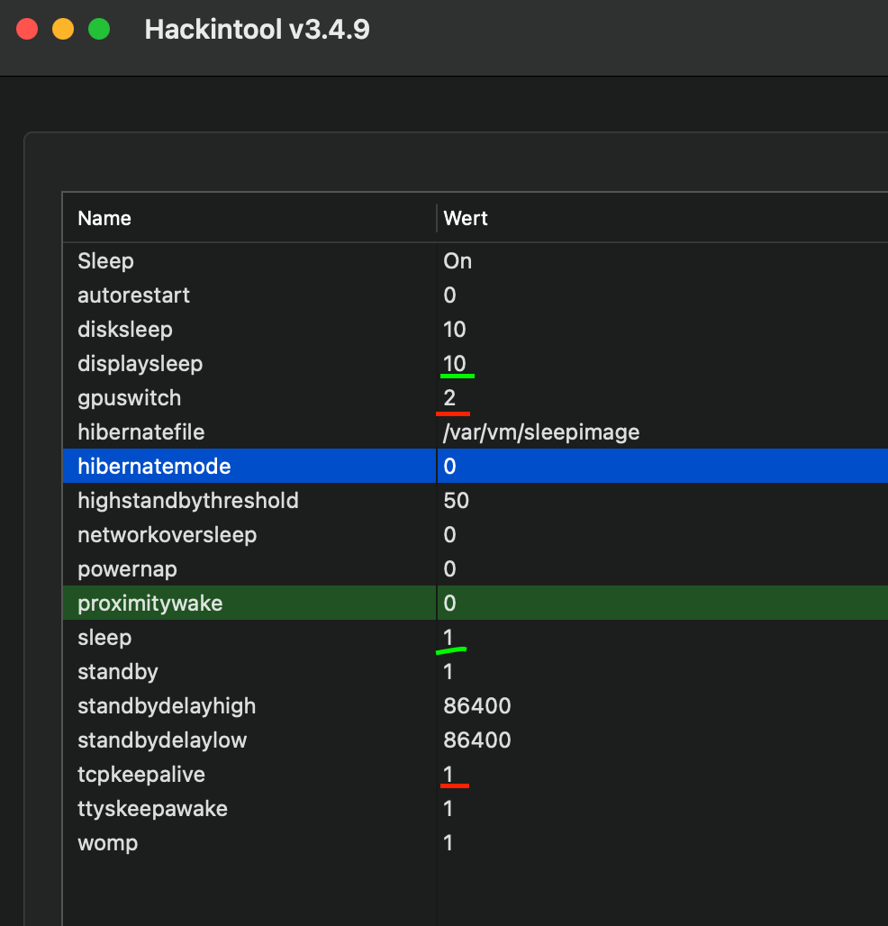
Task: Click the disksleep value 10
Action: pyautogui.click(x=455, y=330)
